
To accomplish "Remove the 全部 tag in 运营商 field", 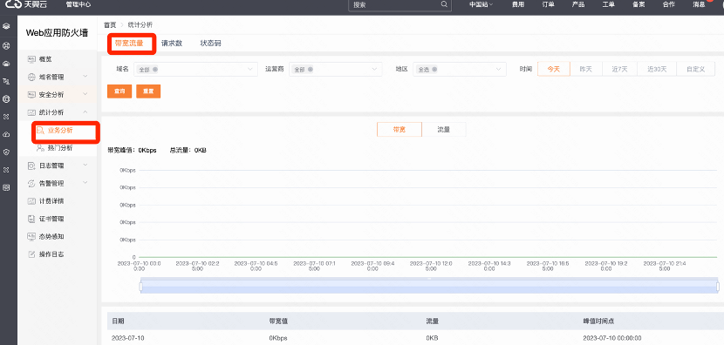I will tap(311, 69).
